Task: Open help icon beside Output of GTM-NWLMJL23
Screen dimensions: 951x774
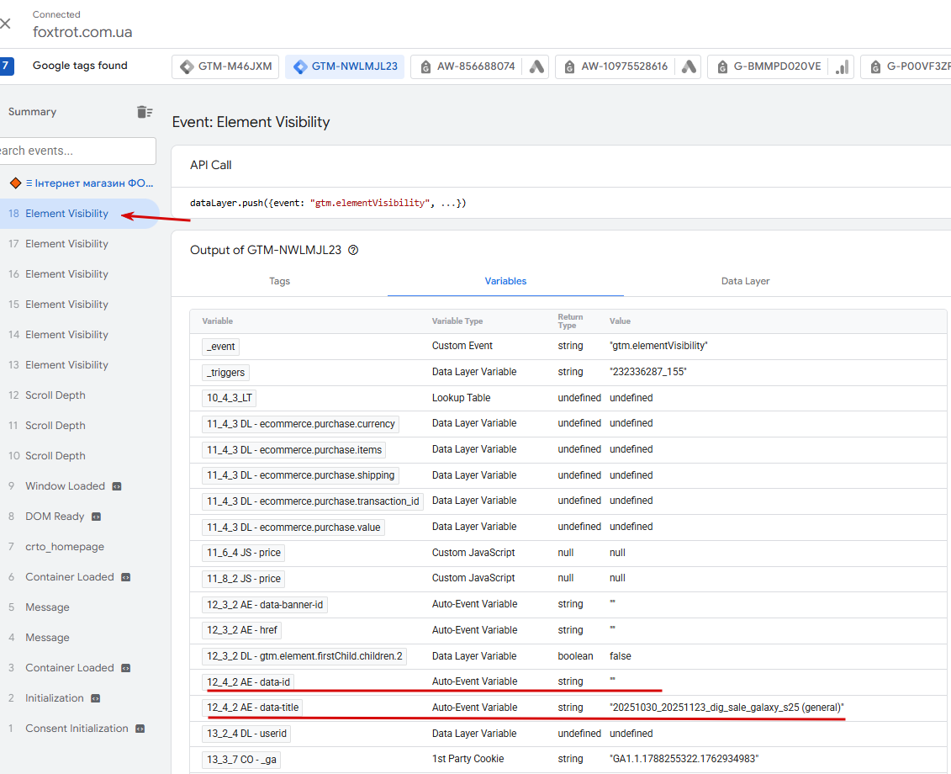Action: pos(353,250)
